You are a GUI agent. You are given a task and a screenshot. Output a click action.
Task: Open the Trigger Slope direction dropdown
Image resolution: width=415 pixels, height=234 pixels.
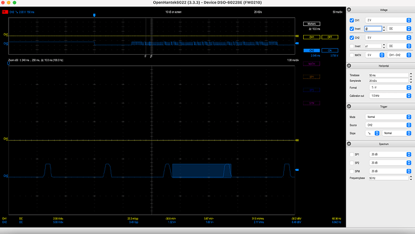373,133
